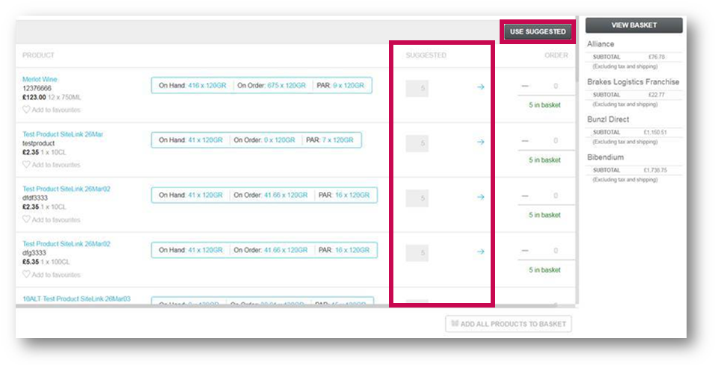The height and width of the screenshot is (365, 718).
Task: Favourite the dfdf3333 product heart icon
Action: point(27,219)
